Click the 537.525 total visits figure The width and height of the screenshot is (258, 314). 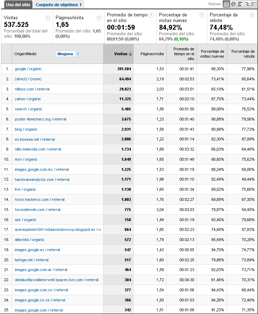pos(16,25)
